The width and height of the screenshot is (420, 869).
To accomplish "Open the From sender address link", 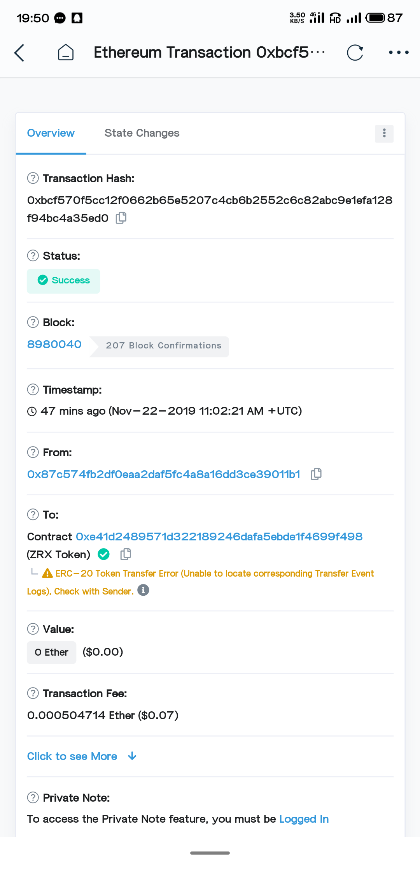I will (x=164, y=474).
